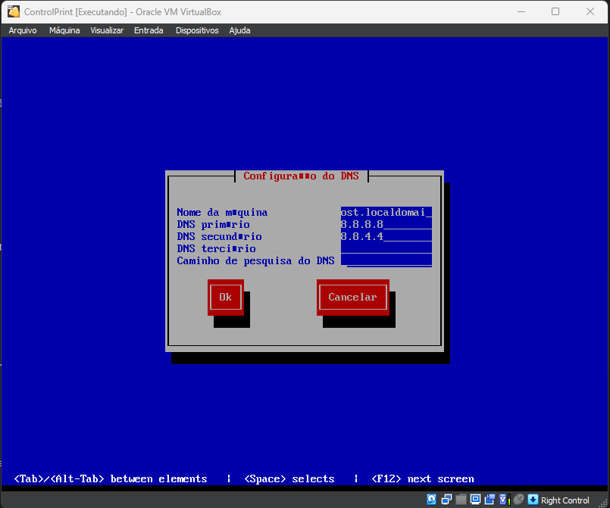Image resolution: width=610 pixels, height=508 pixels.
Task: Select the primary DNS field containing 8.8.8.8
Action: tap(386, 225)
